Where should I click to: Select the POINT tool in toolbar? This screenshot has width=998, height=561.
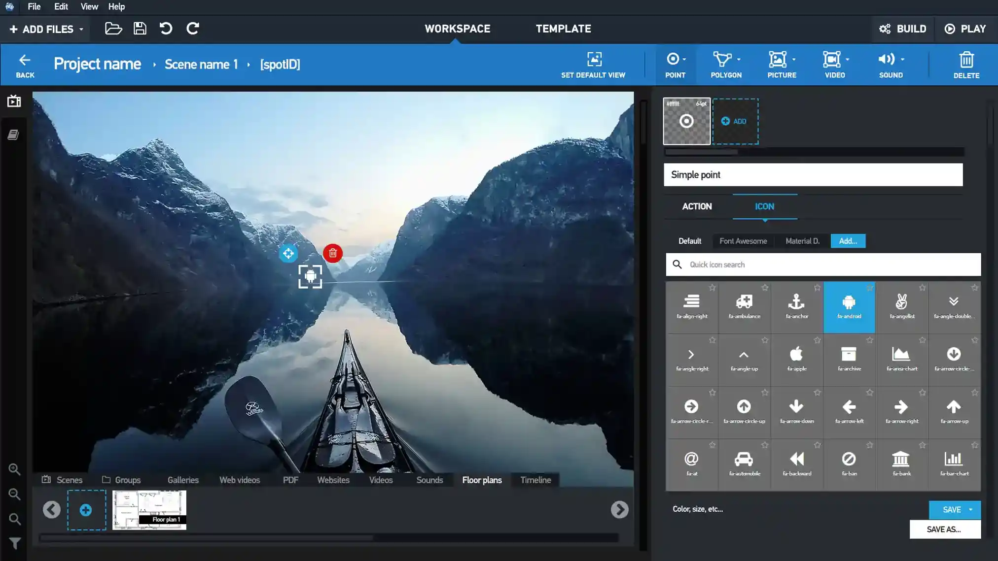pyautogui.click(x=675, y=65)
